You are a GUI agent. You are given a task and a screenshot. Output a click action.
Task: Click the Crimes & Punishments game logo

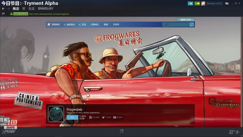pos(28,101)
